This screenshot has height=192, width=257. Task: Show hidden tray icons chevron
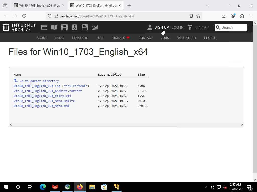pos(207,187)
